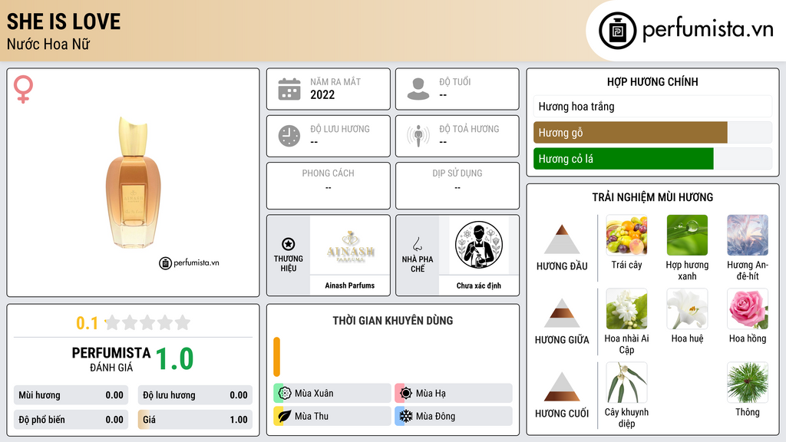Click the Mùa Thu leaf icon
This screenshot has height=442, width=786.
285,416
